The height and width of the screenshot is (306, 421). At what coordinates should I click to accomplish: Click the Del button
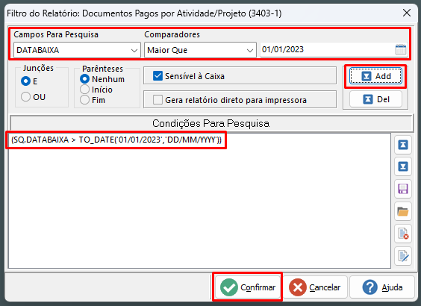[x=375, y=99]
